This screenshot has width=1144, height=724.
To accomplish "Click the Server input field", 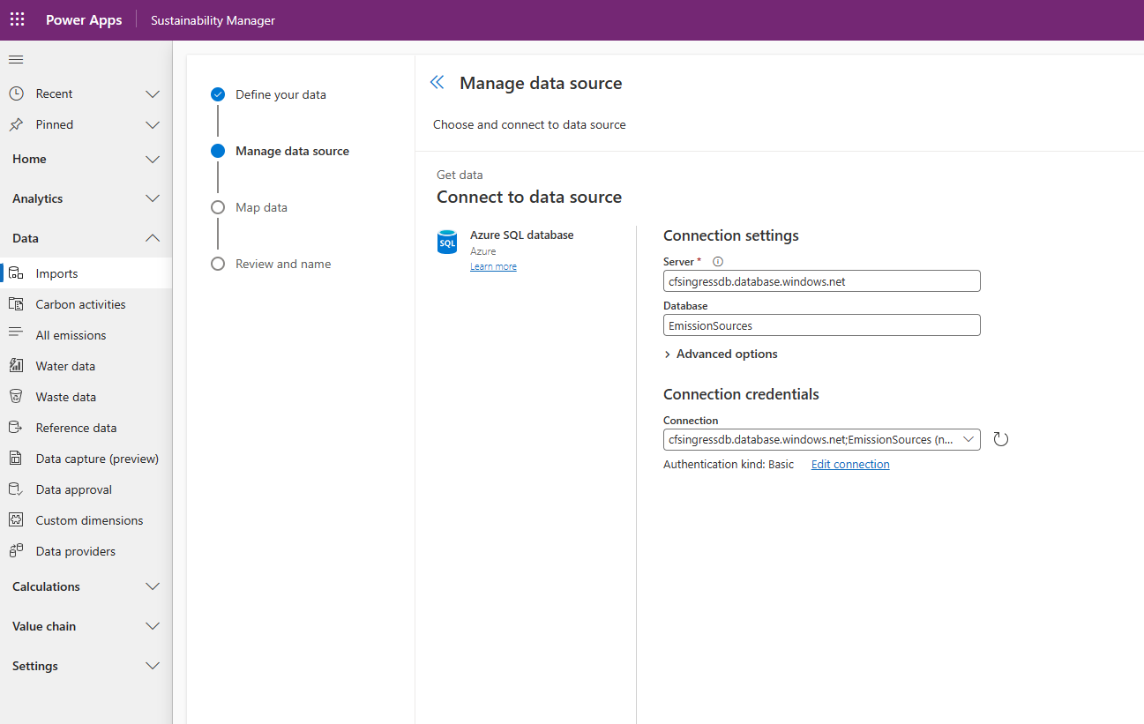I will coord(821,281).
